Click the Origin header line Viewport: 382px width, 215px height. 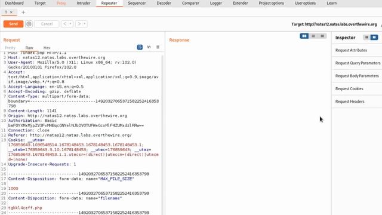(x=67, y=116)
